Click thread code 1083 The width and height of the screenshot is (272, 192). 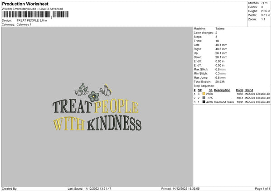tap(240, 94)
